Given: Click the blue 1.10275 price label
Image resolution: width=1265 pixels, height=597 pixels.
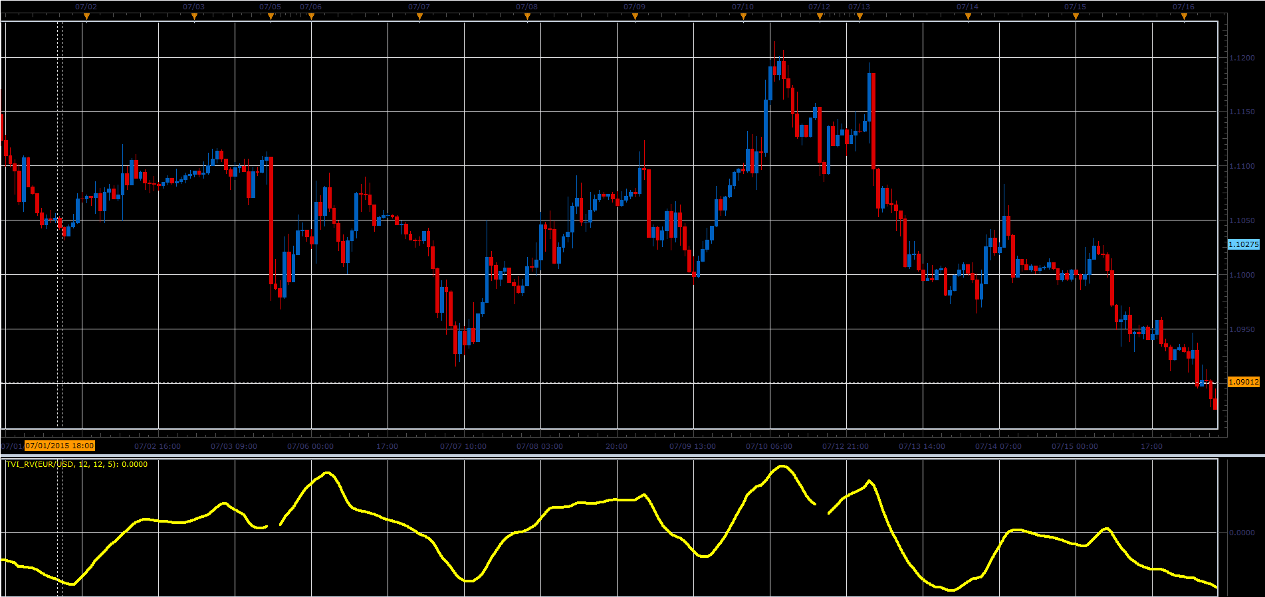Looking at the screenshot, I should [x=1243, y=244].
